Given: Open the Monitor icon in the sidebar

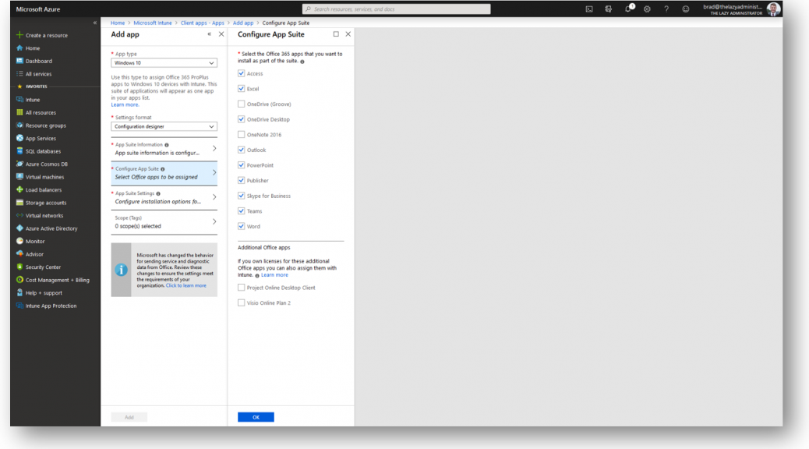Looking at the screenshot, I should (19, 242).
